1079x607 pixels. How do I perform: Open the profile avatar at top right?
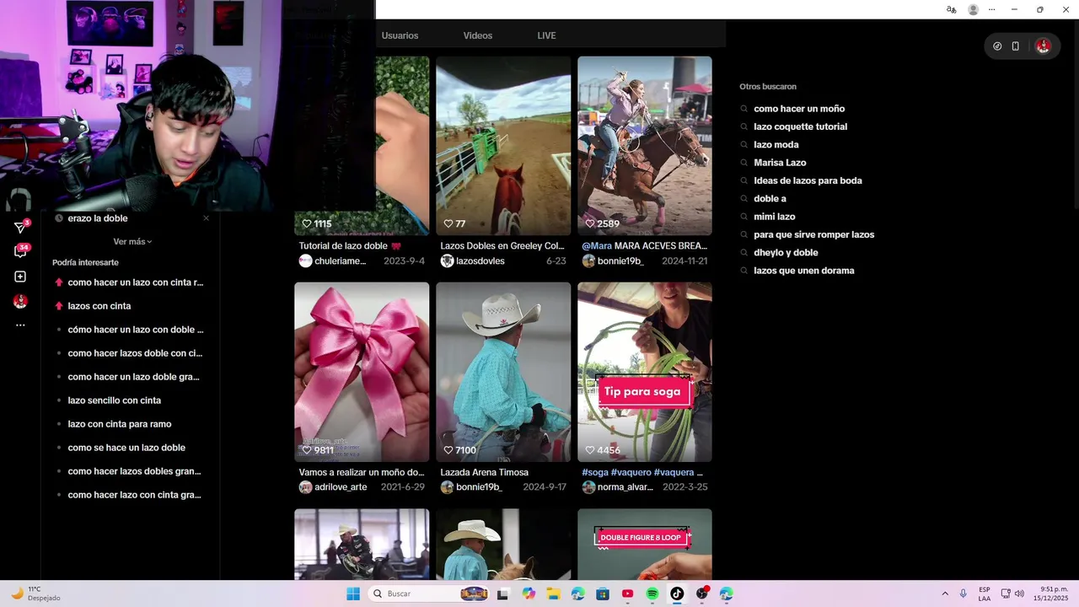1043,46
